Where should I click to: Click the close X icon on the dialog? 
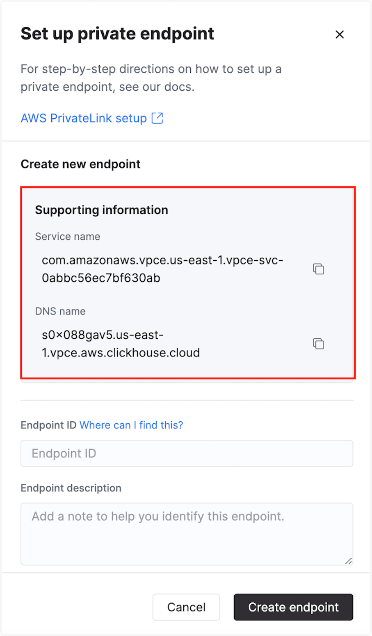[x=340, y=34]
